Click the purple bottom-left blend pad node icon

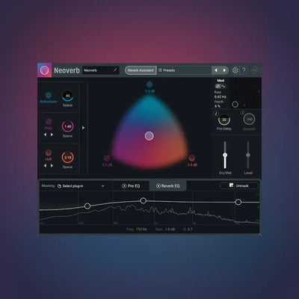pyautogui.click(x=107, y=158)
